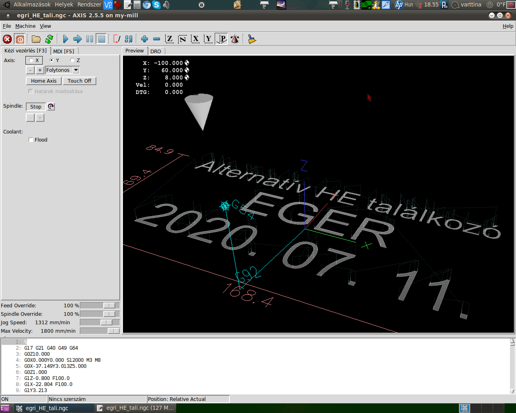The height and width of the screenshot is (413, 516).
Task: Switch to Z top view
Action: pos(169,39)
